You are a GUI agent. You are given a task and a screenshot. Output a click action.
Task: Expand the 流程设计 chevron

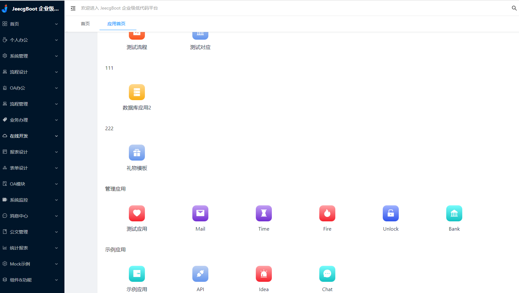(x=56, y=72)
